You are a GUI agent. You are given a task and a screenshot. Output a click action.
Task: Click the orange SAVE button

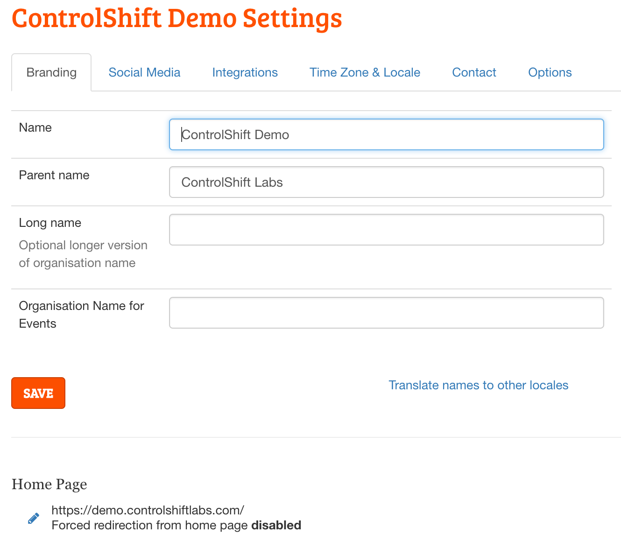[x=38, y=393]
